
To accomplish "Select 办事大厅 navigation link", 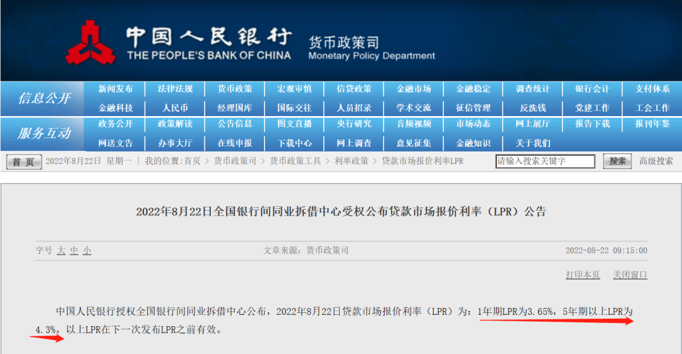I will [175, 143].
